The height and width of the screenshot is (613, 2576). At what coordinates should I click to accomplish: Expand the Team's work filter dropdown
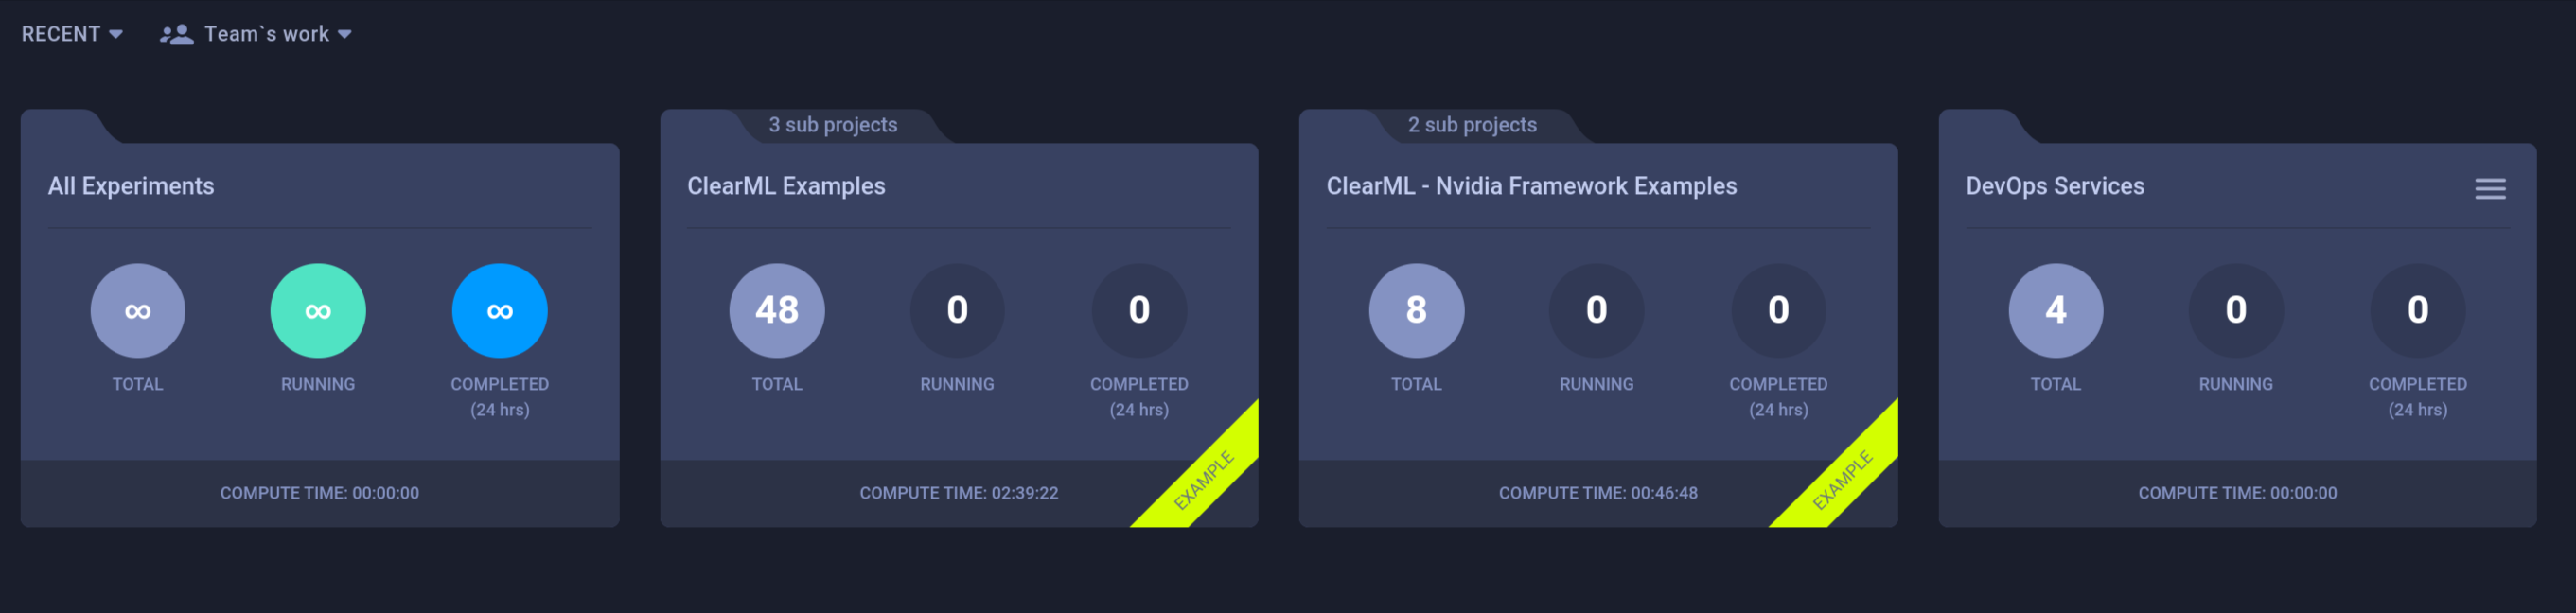(267, 34)
